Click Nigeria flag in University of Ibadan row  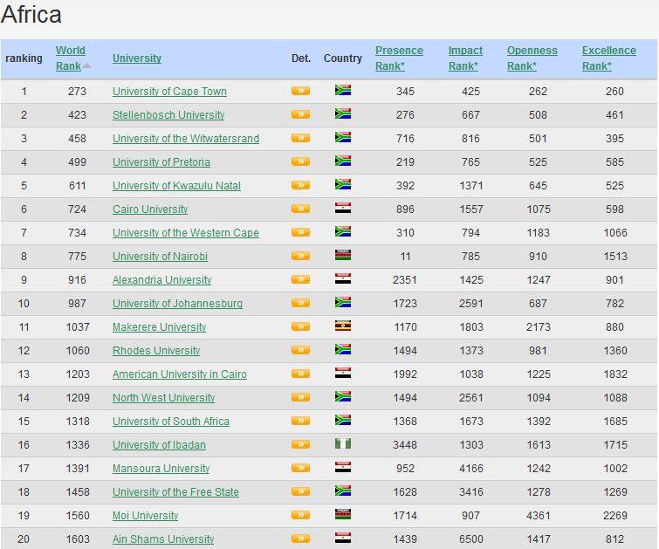[343, 444]
